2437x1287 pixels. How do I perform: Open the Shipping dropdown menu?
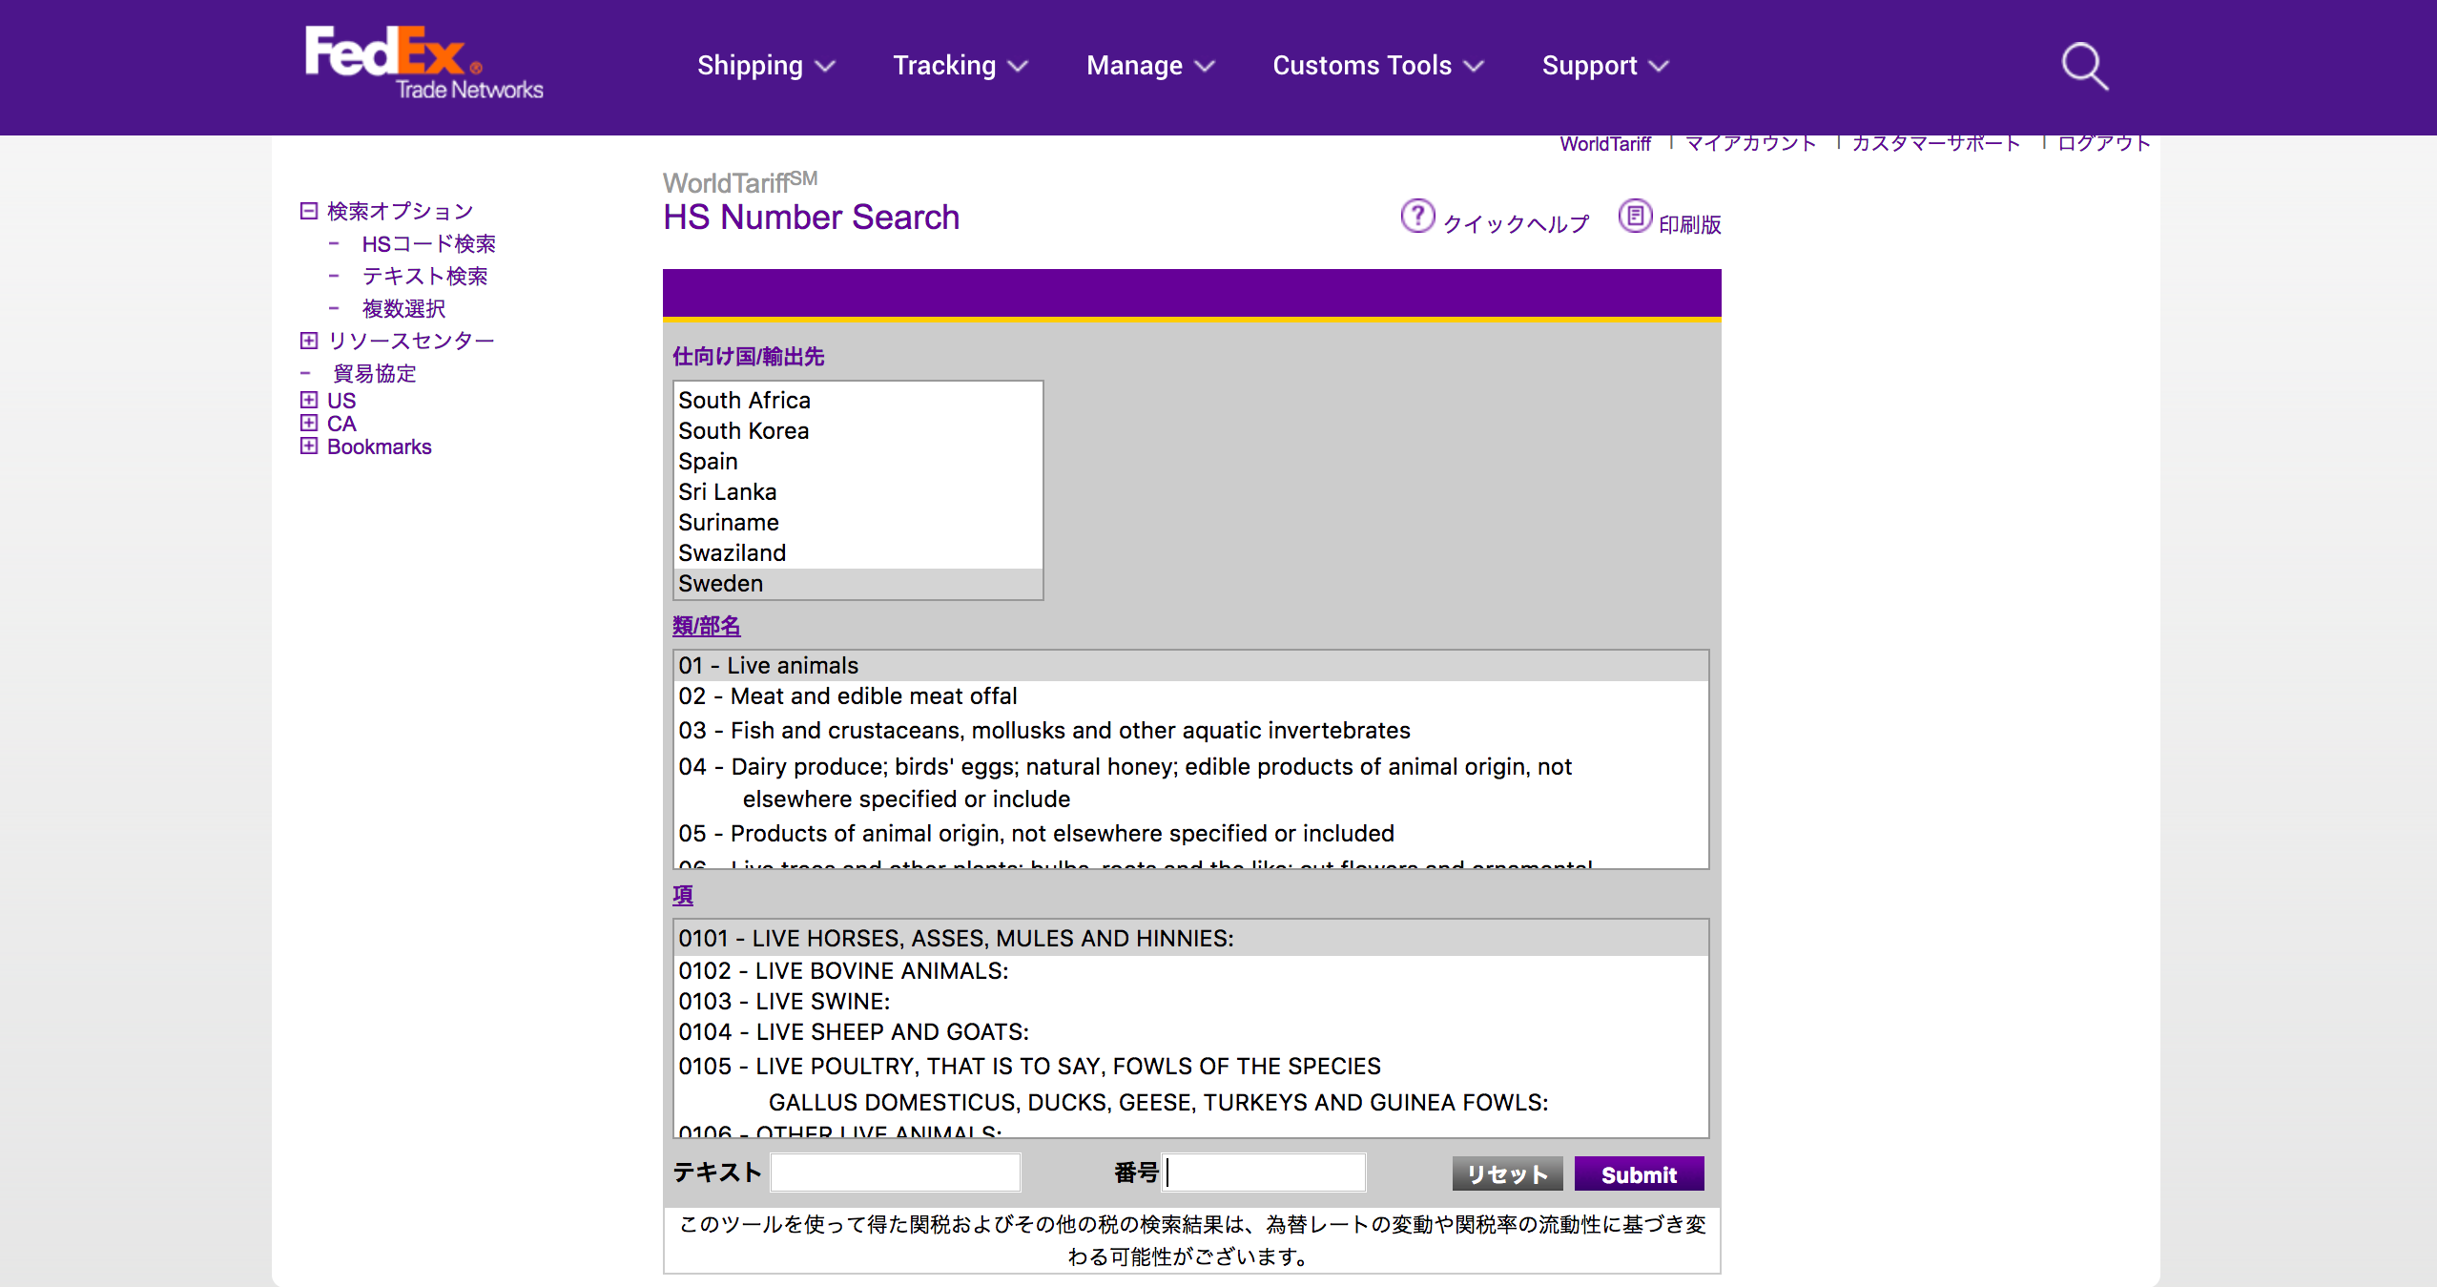pos(766,66)
